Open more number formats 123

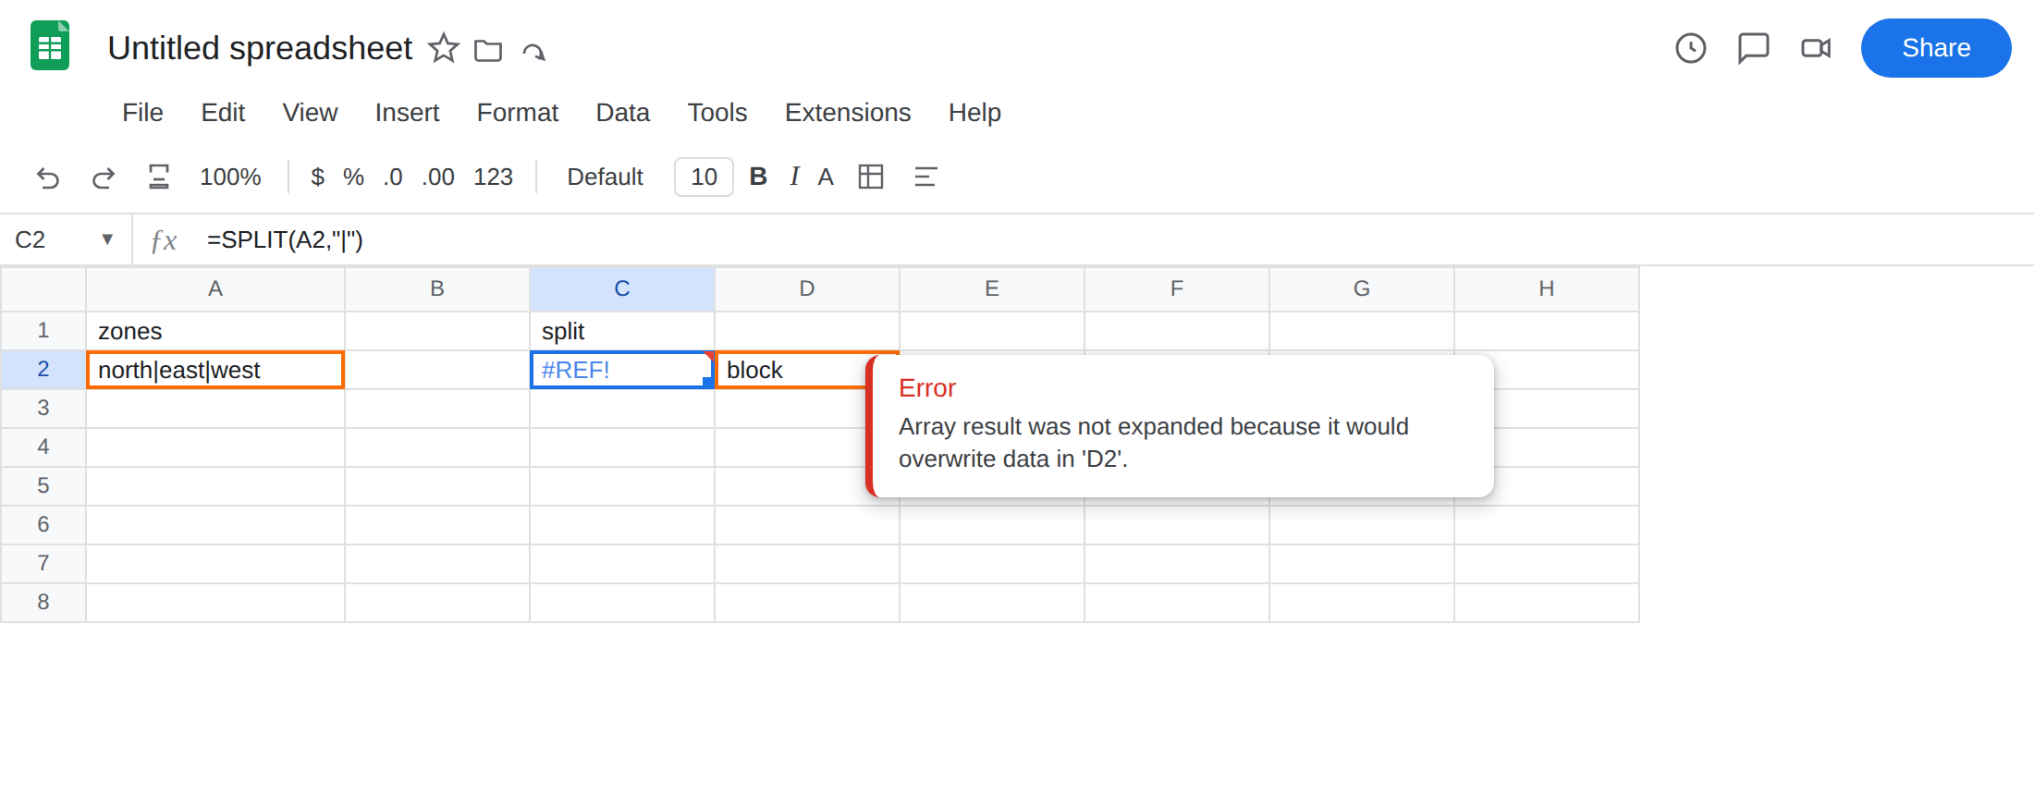(x=493, y=177)
